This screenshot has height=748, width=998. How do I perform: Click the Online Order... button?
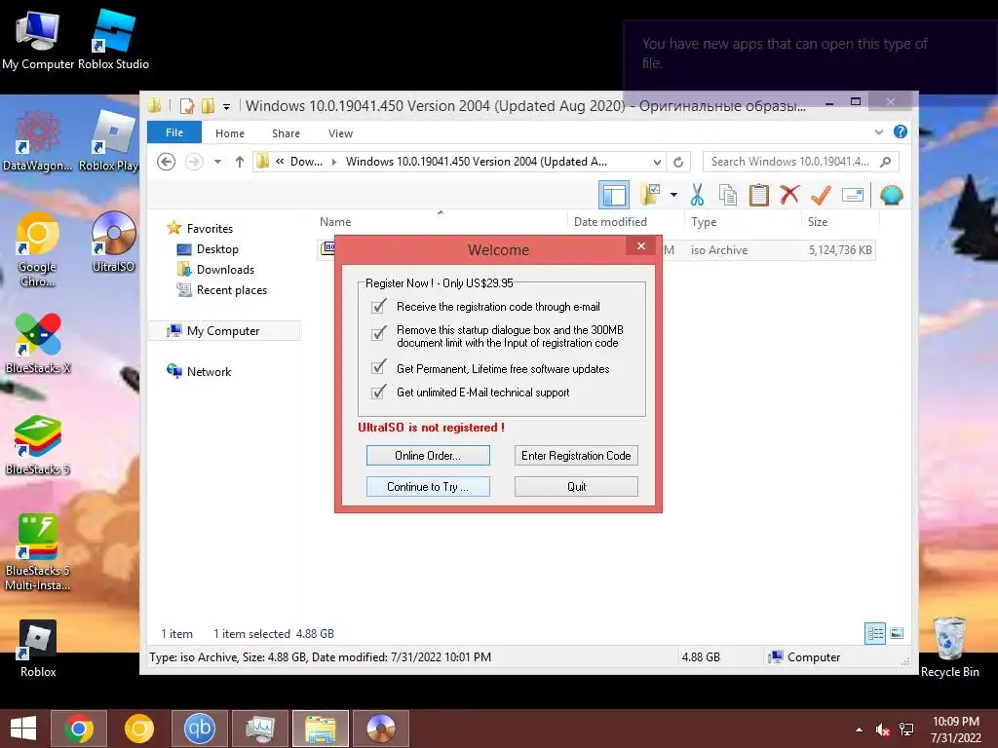[428, 456]
